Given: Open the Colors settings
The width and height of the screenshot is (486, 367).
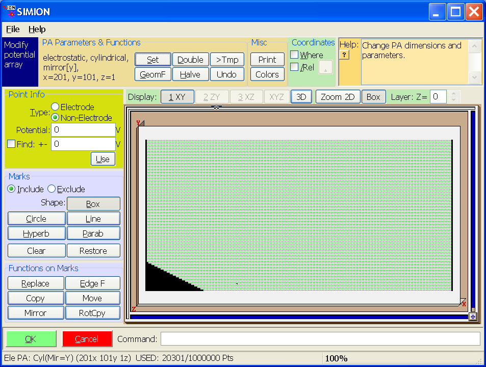Looking at the screenshot, I should [267, 74].
